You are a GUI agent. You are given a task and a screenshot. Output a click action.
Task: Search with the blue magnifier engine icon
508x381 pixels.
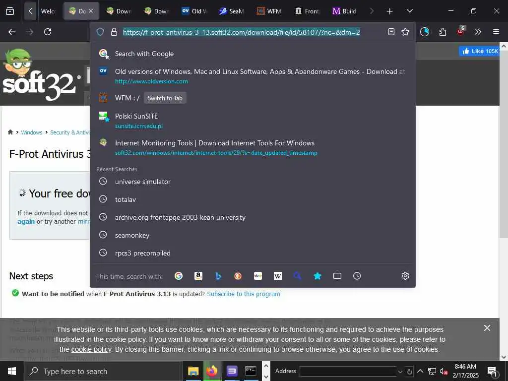click(298, 276)
